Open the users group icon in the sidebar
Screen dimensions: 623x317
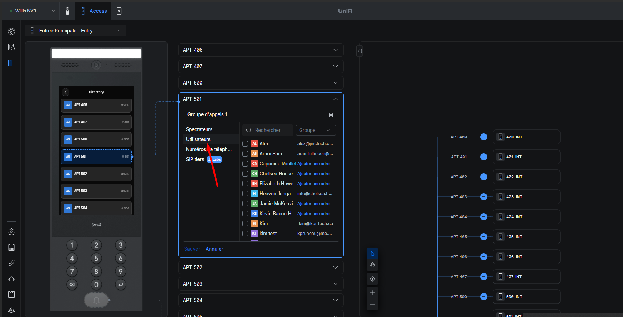tap(11, 310)
